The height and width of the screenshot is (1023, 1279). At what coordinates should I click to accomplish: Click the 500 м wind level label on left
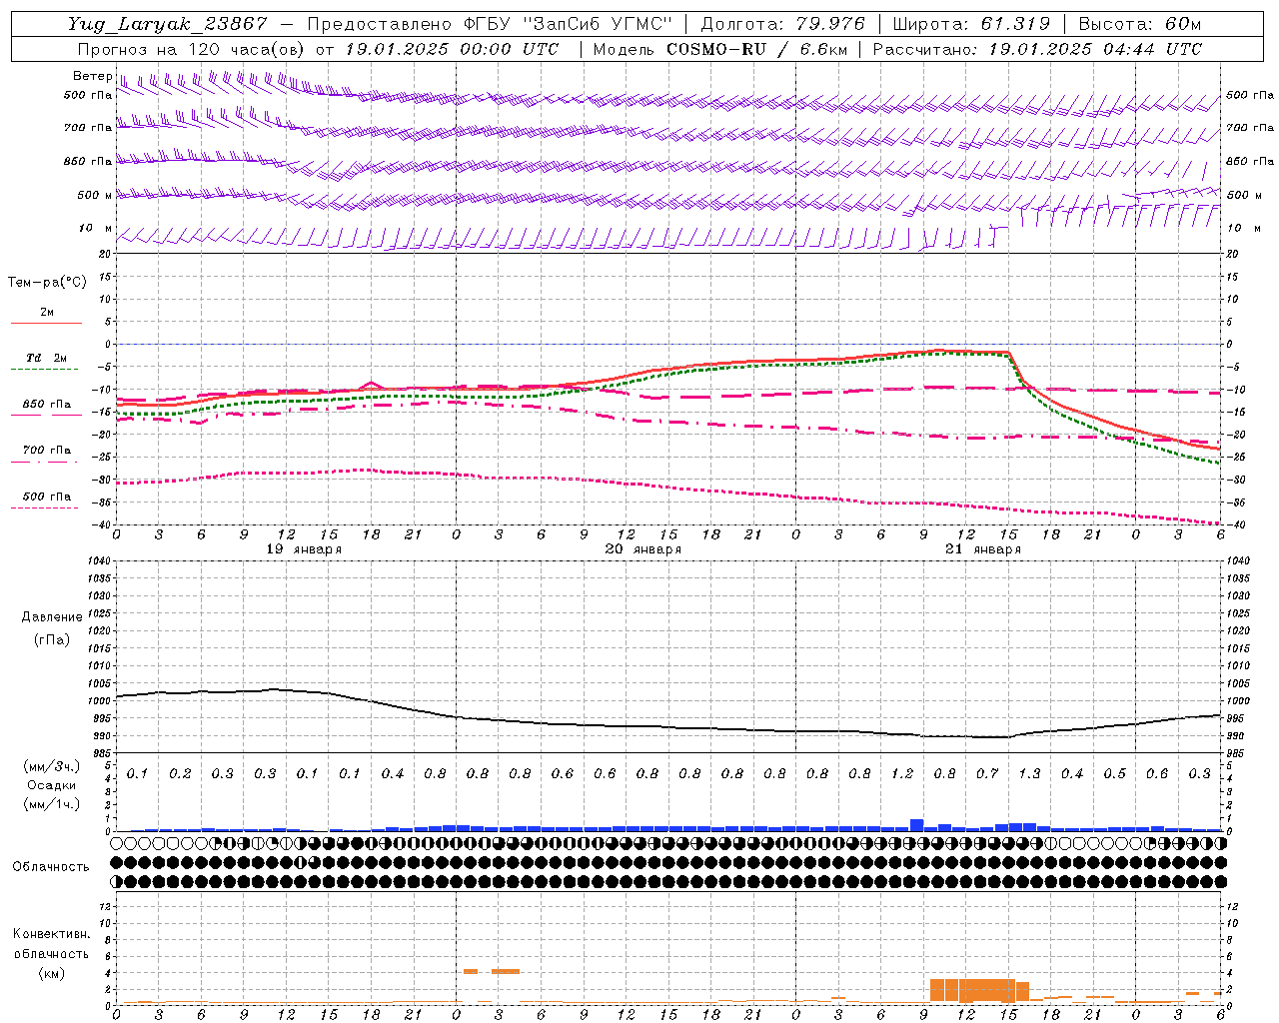pyautogui.click(x=95, y=195)
